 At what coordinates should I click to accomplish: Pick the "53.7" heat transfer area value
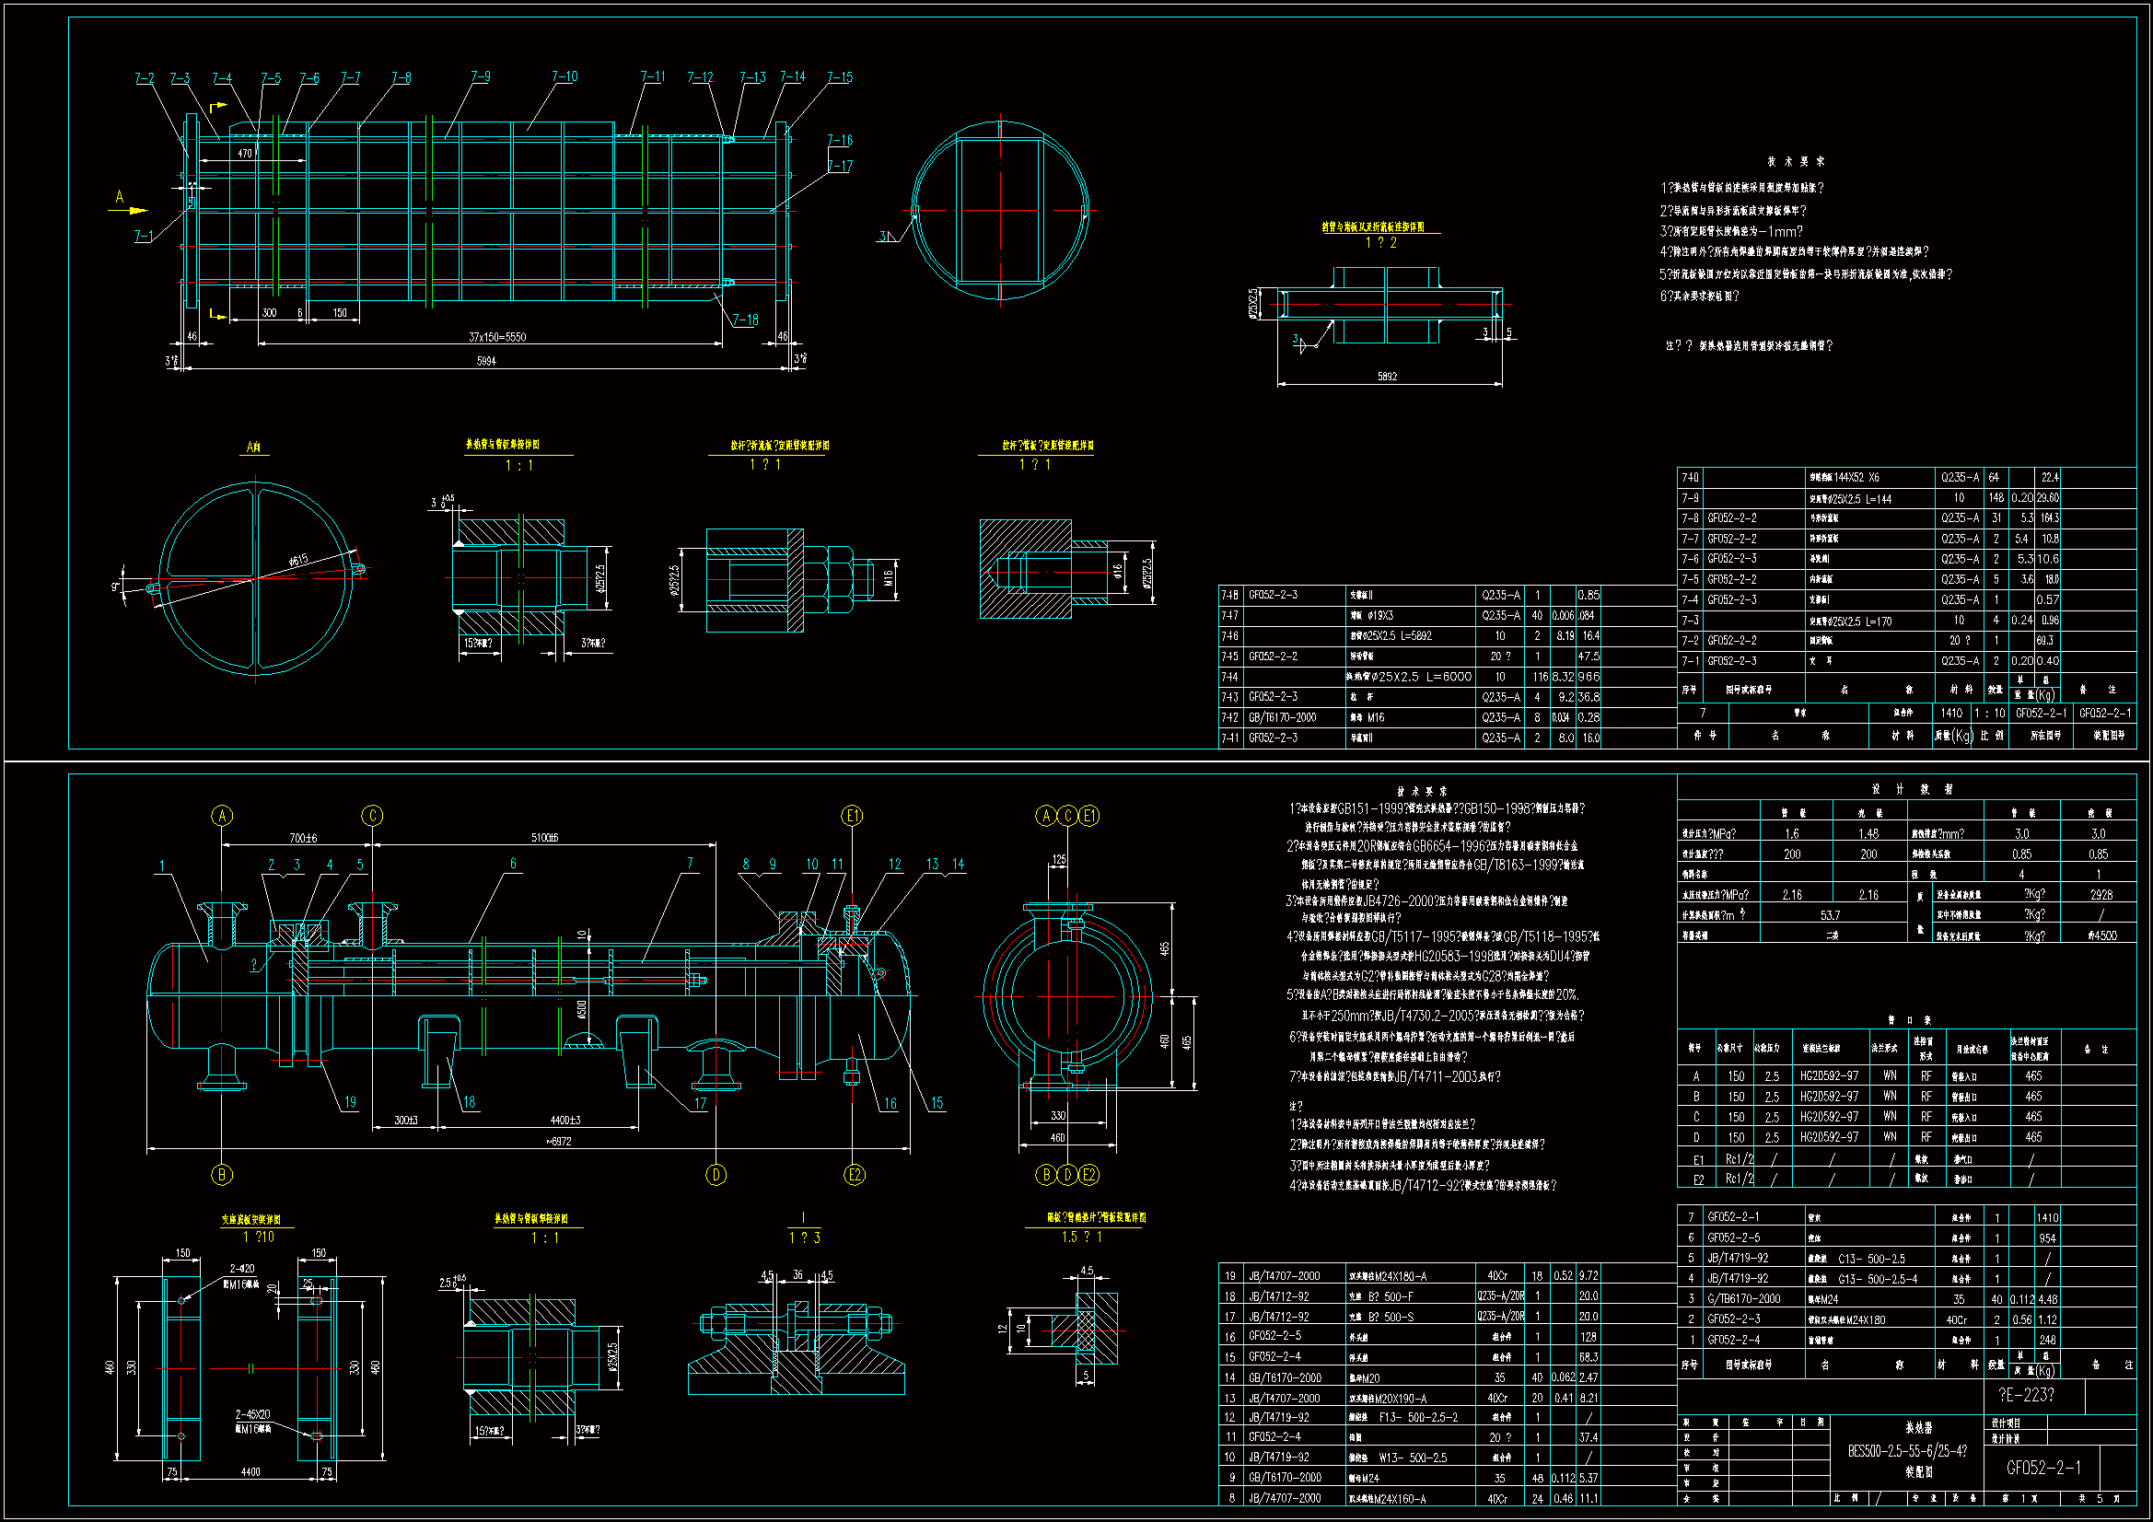[x=1830, y=915]
